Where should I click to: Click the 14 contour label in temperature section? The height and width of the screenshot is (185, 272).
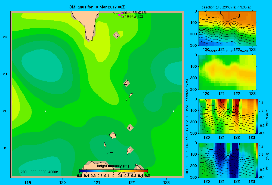point(205,39)
